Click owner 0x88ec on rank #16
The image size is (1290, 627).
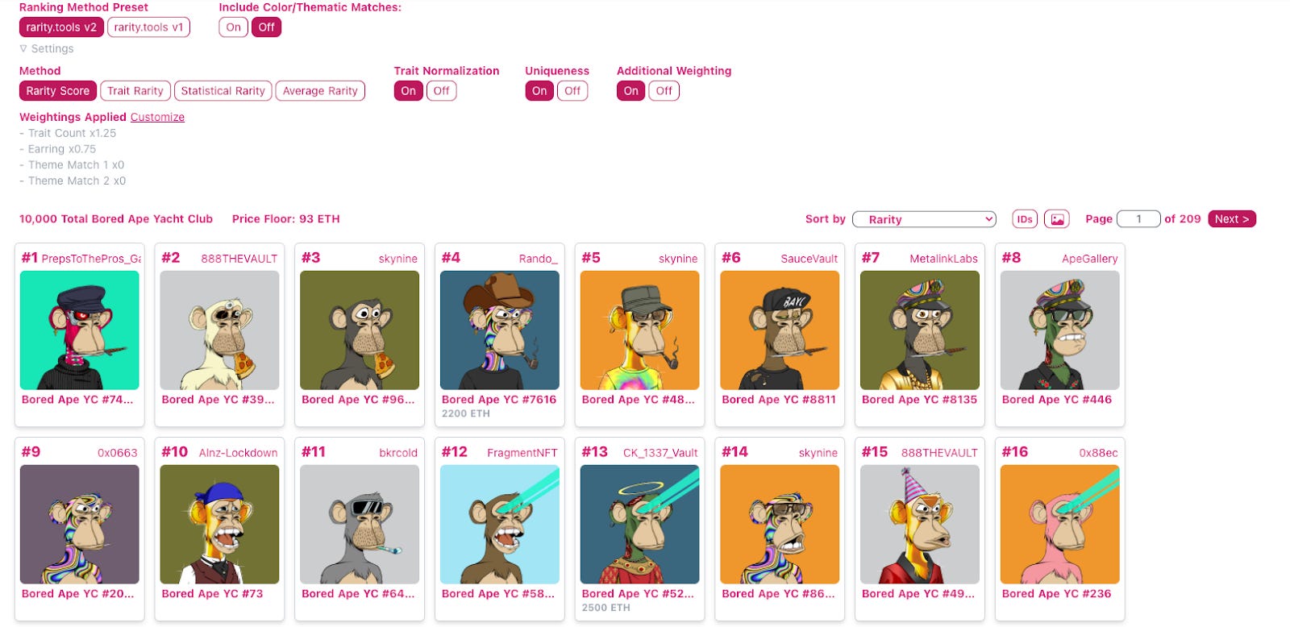pos(1098,453)
